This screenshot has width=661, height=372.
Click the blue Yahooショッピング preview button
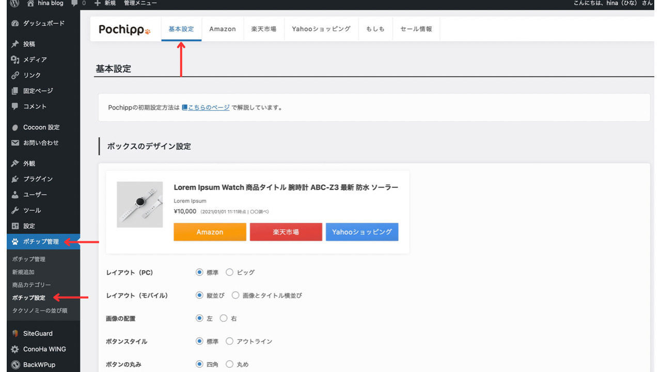(x=362, y=232)
